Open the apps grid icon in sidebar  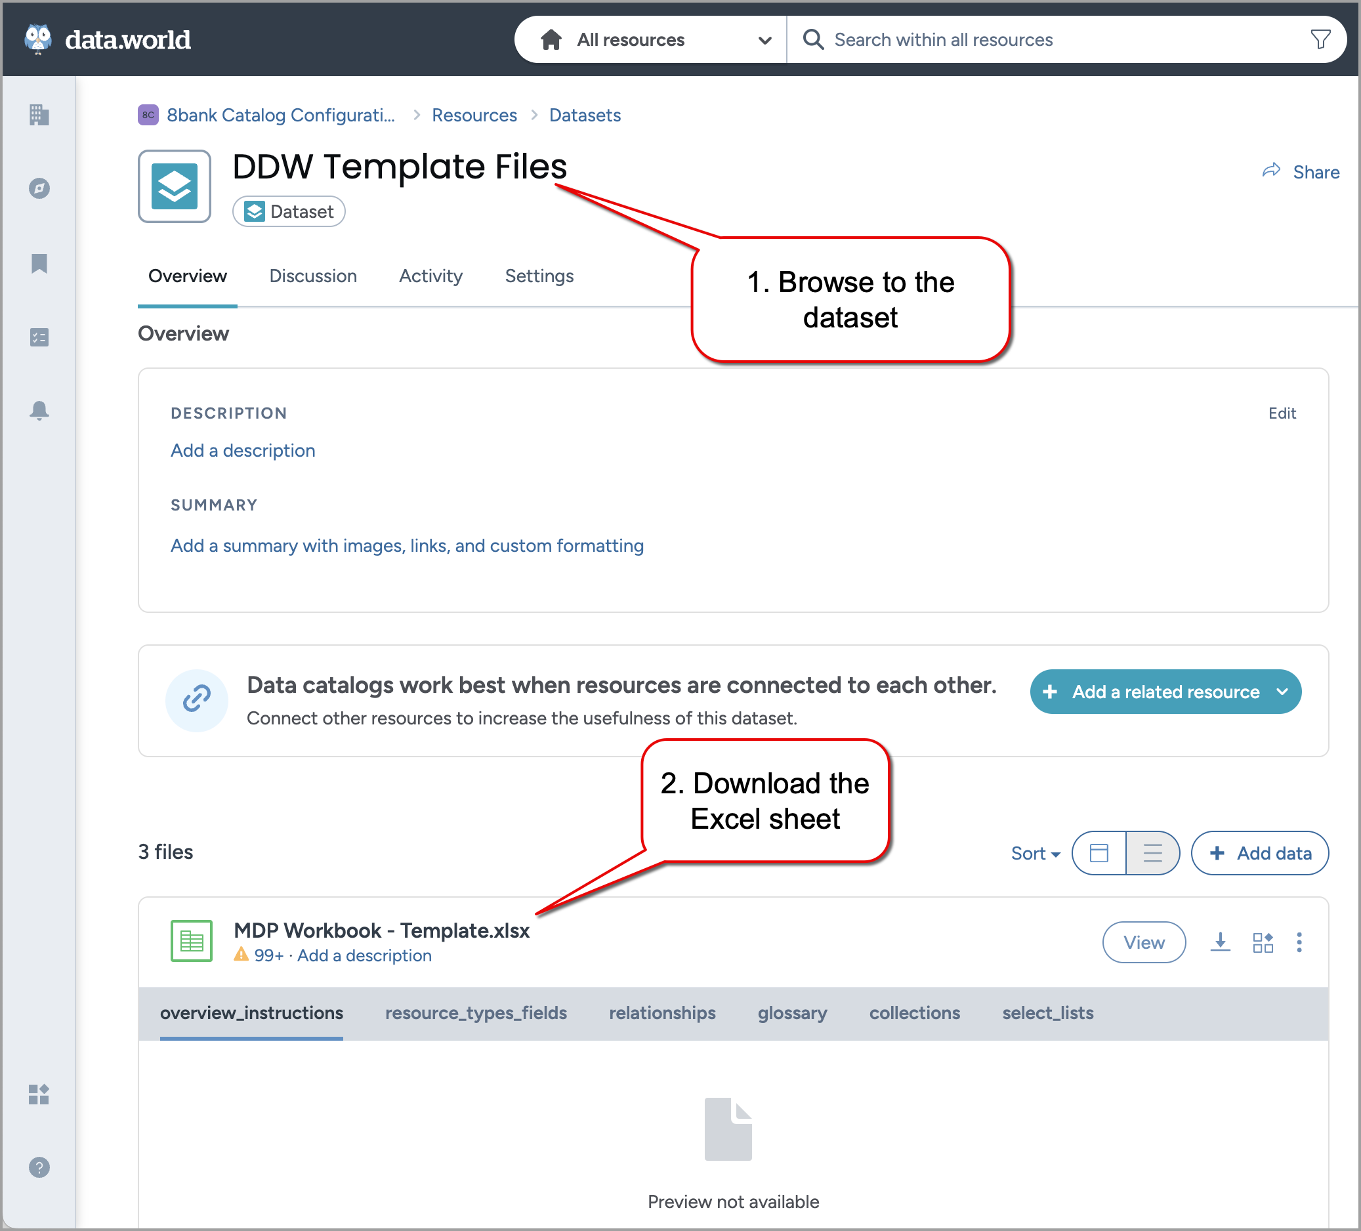pos(39,1094)
